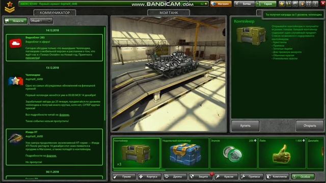Screen dimensions: 326x183
Task: Click the Купить buy button
Action: [246, 126]
